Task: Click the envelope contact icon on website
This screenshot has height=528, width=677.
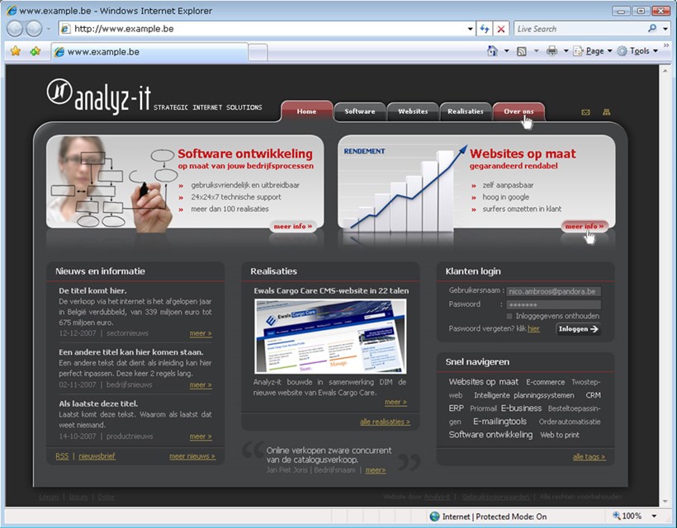Action: pyautogui.click(x=586, y=112)
